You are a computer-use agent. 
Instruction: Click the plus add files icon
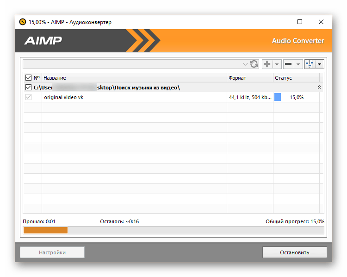click(x=267, y=64)
